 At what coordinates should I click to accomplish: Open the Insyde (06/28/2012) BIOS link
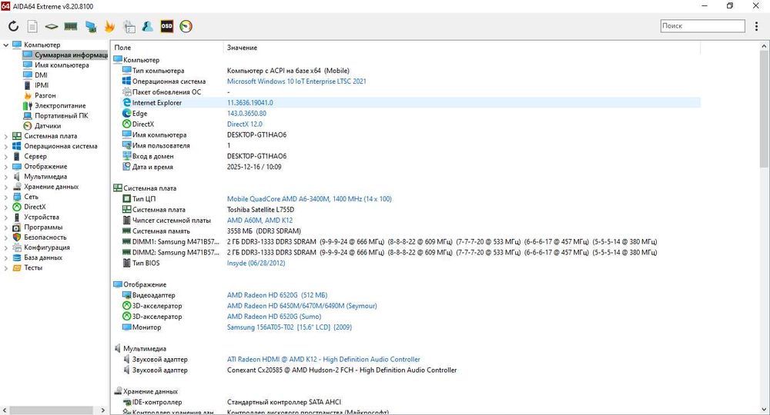[x=256, y=263]
